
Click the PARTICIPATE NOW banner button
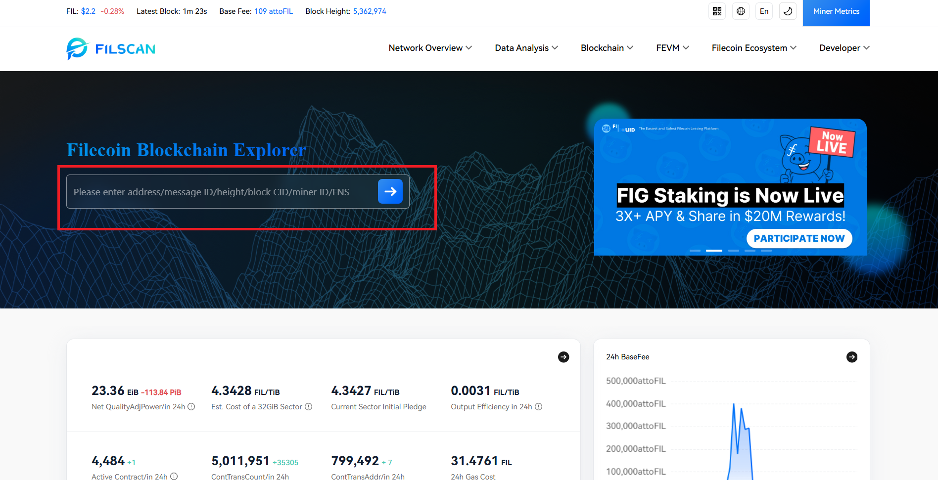tap(799, 238)
